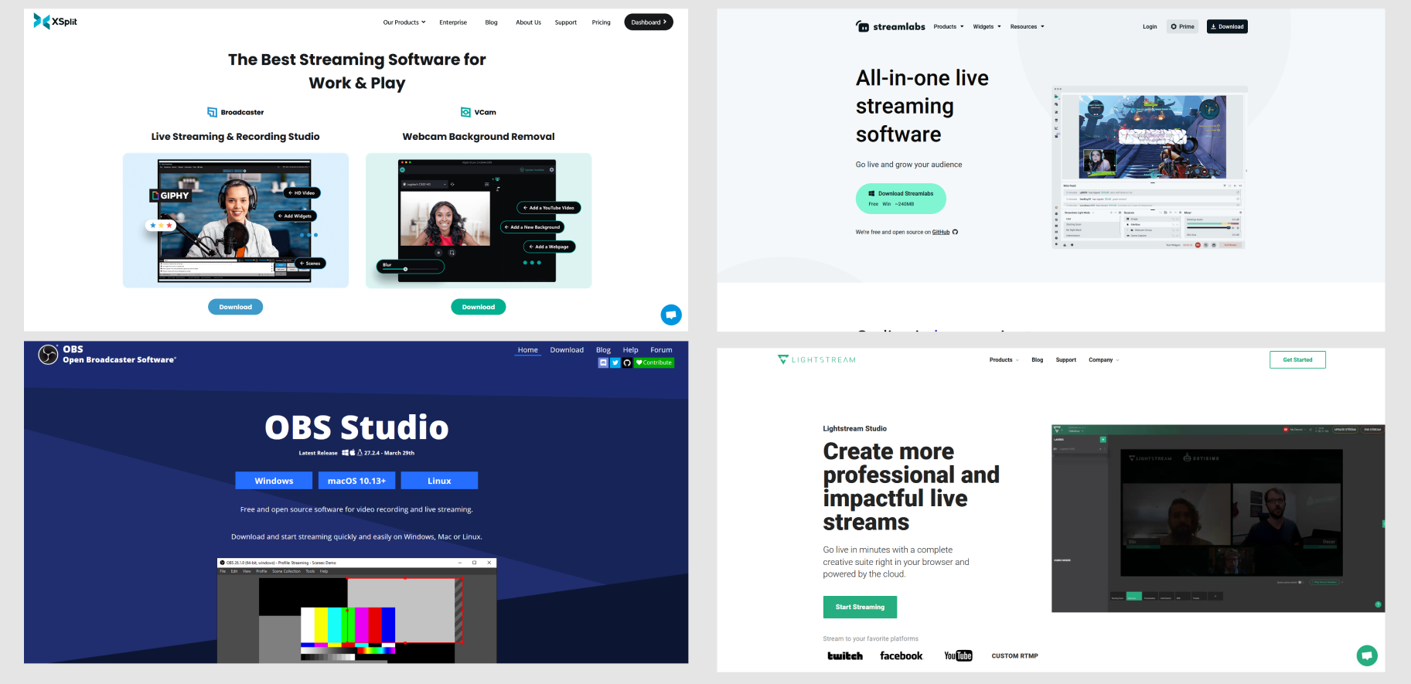This screenshot has height=684, width=1411.
Task: Click 'Live Streaming & Recording Studio' heading
Action: (235, 137)
